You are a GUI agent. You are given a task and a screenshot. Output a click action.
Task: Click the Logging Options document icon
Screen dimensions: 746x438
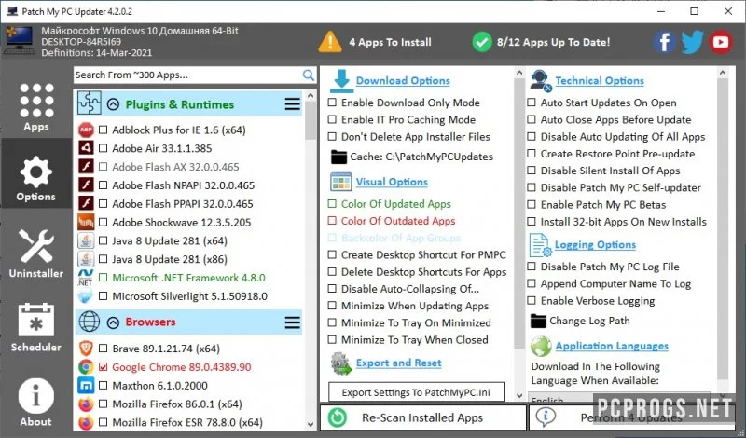coord(541,245)
